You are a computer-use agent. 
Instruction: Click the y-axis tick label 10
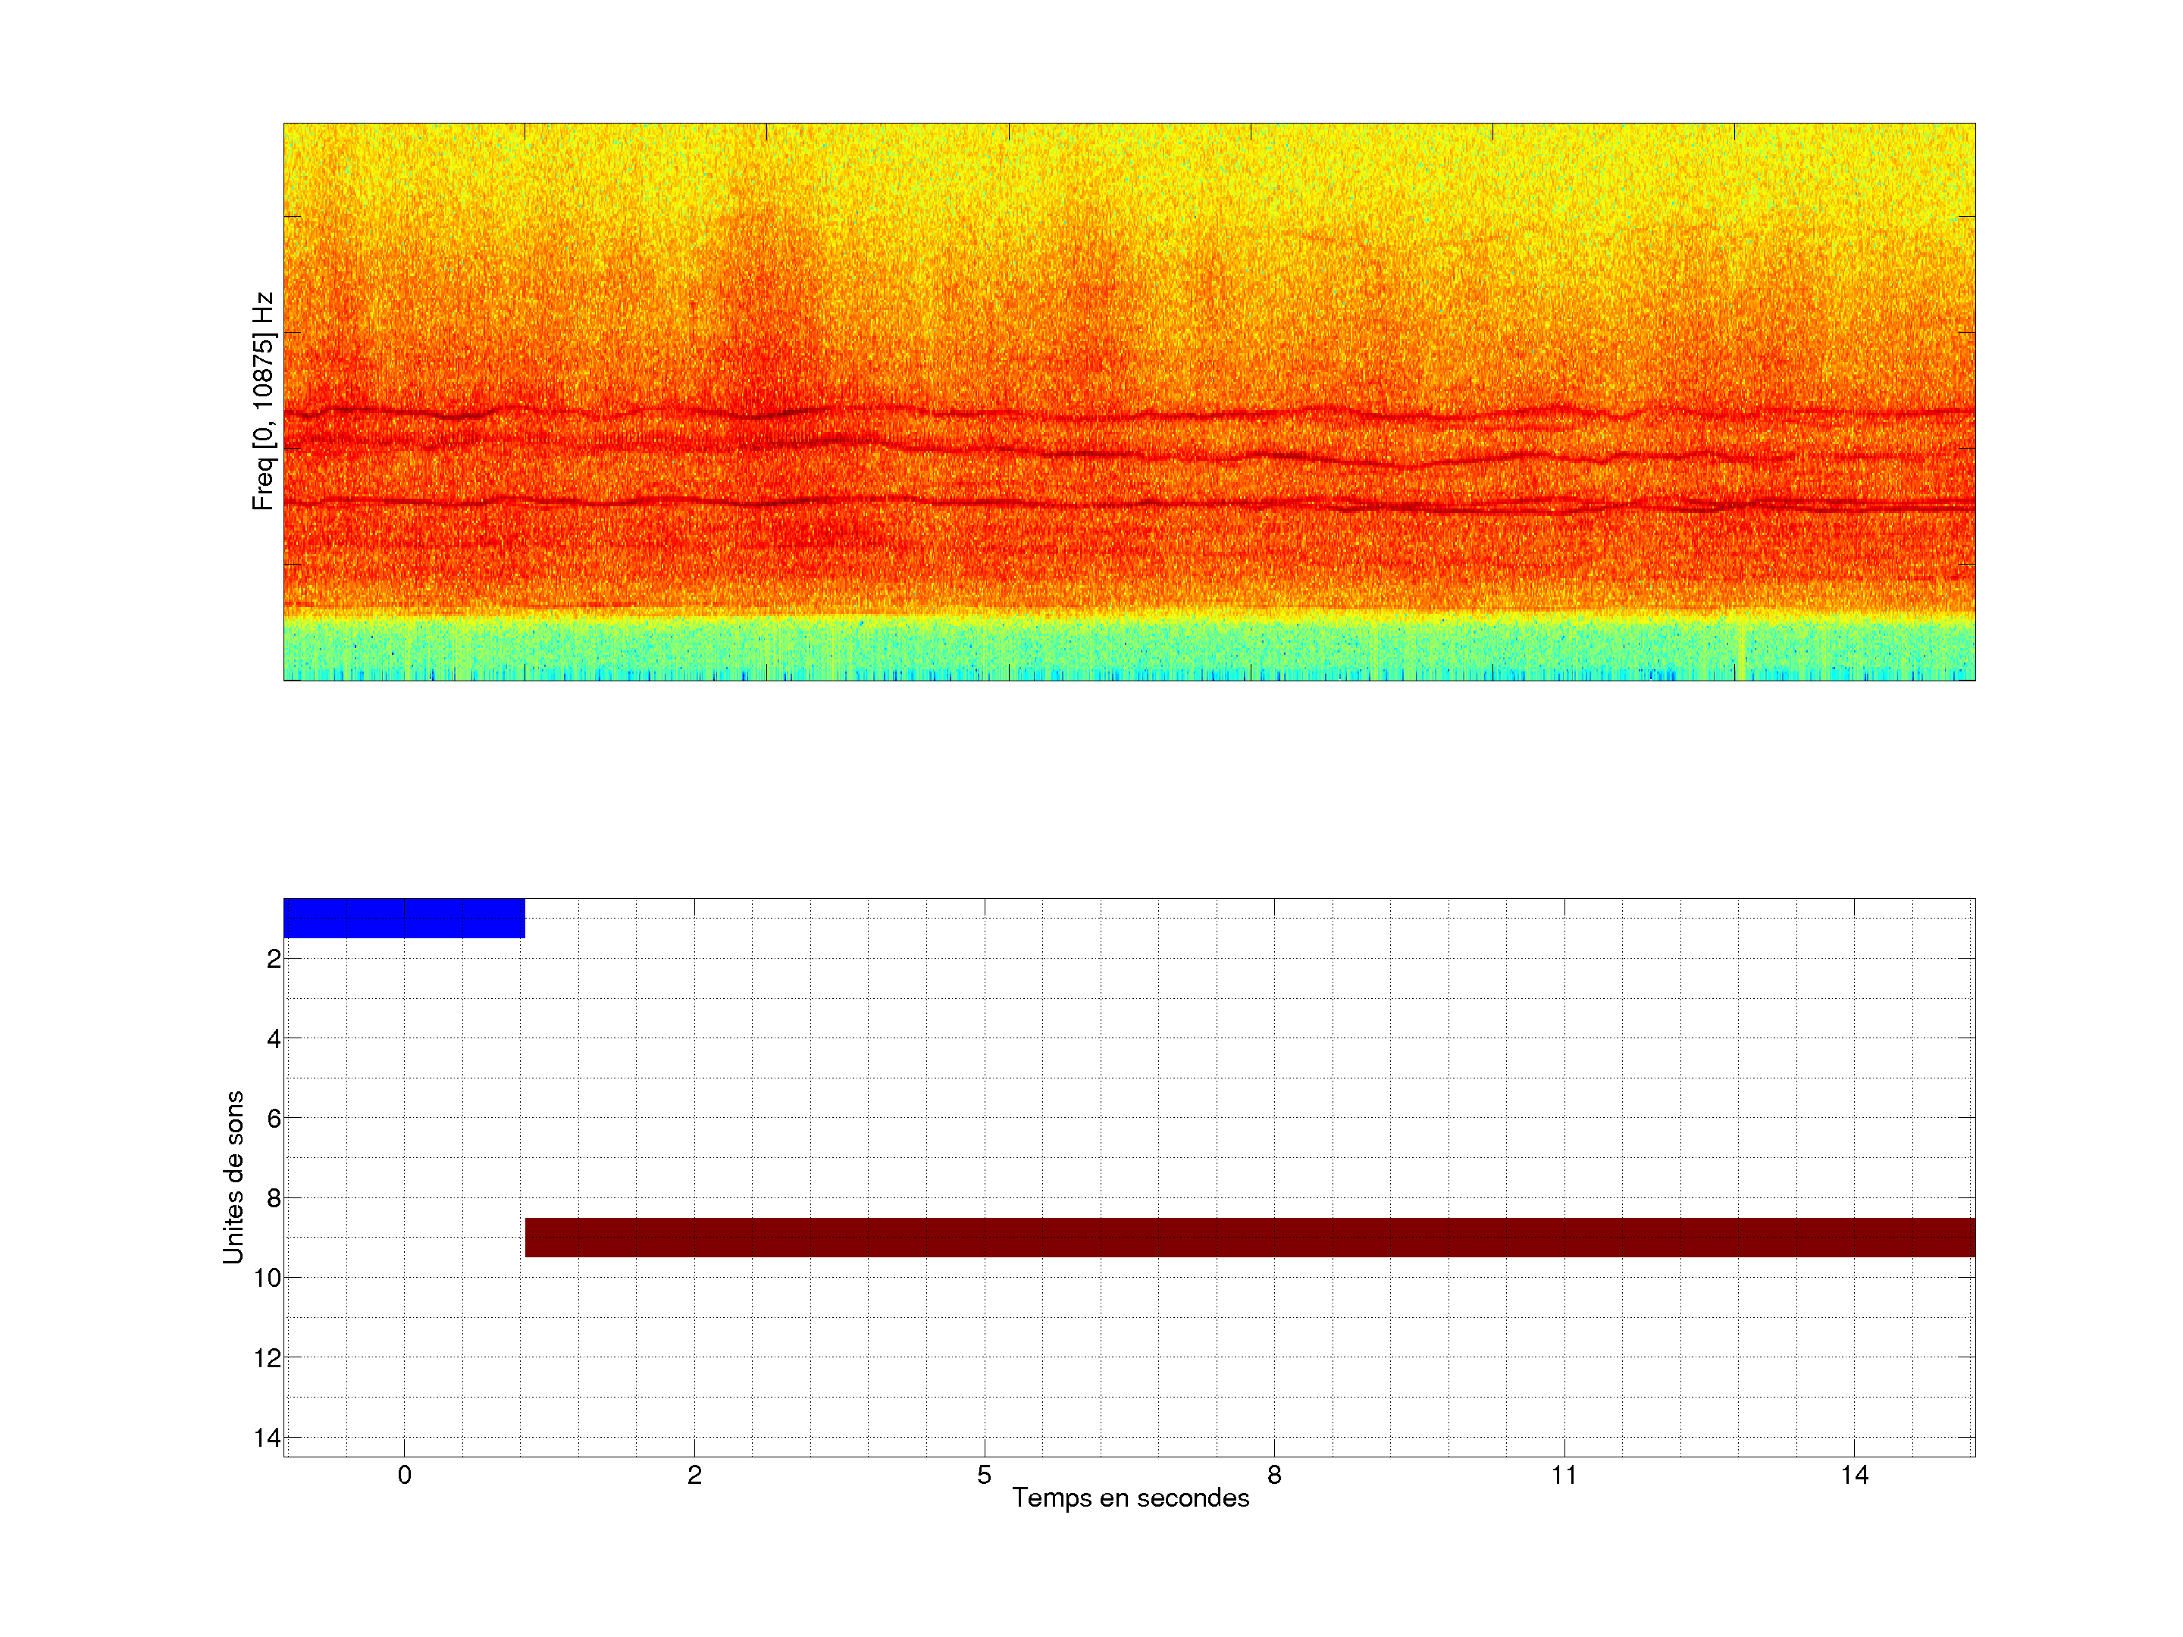[268, 1278]
